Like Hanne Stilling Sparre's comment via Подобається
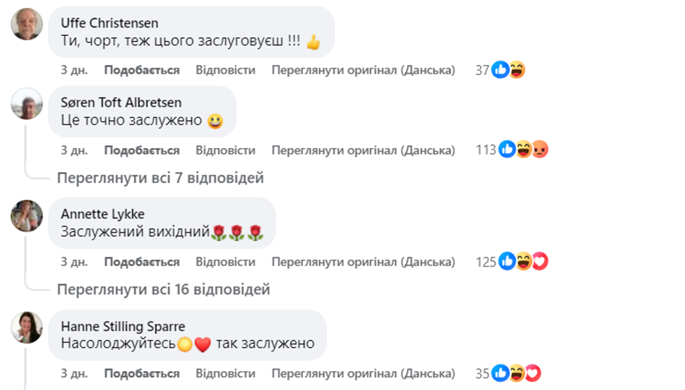This screenshot has height=390, width=685. click(x=141, y=374)
